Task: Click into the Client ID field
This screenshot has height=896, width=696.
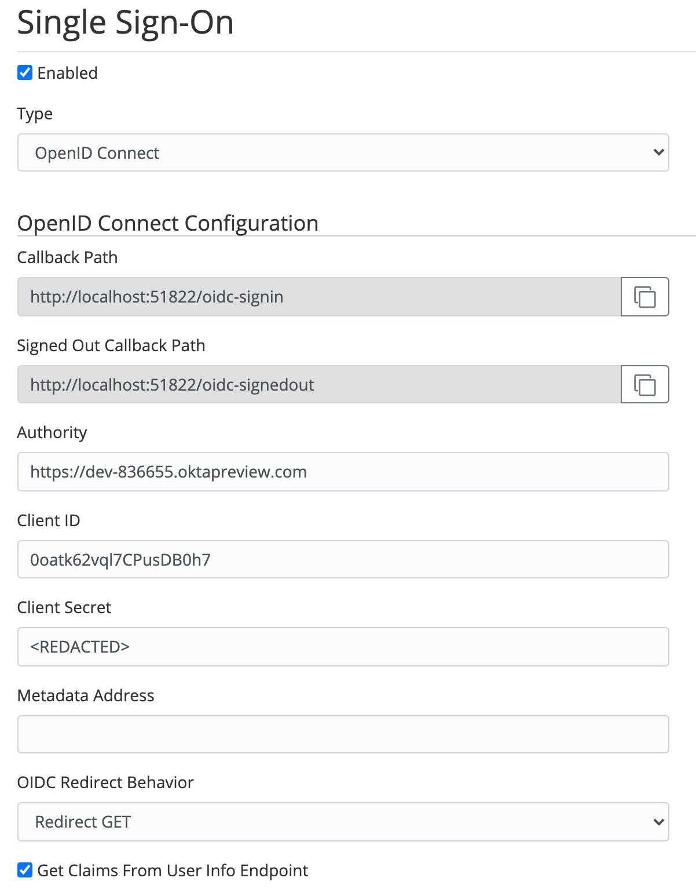Action: tap(343, 560)
